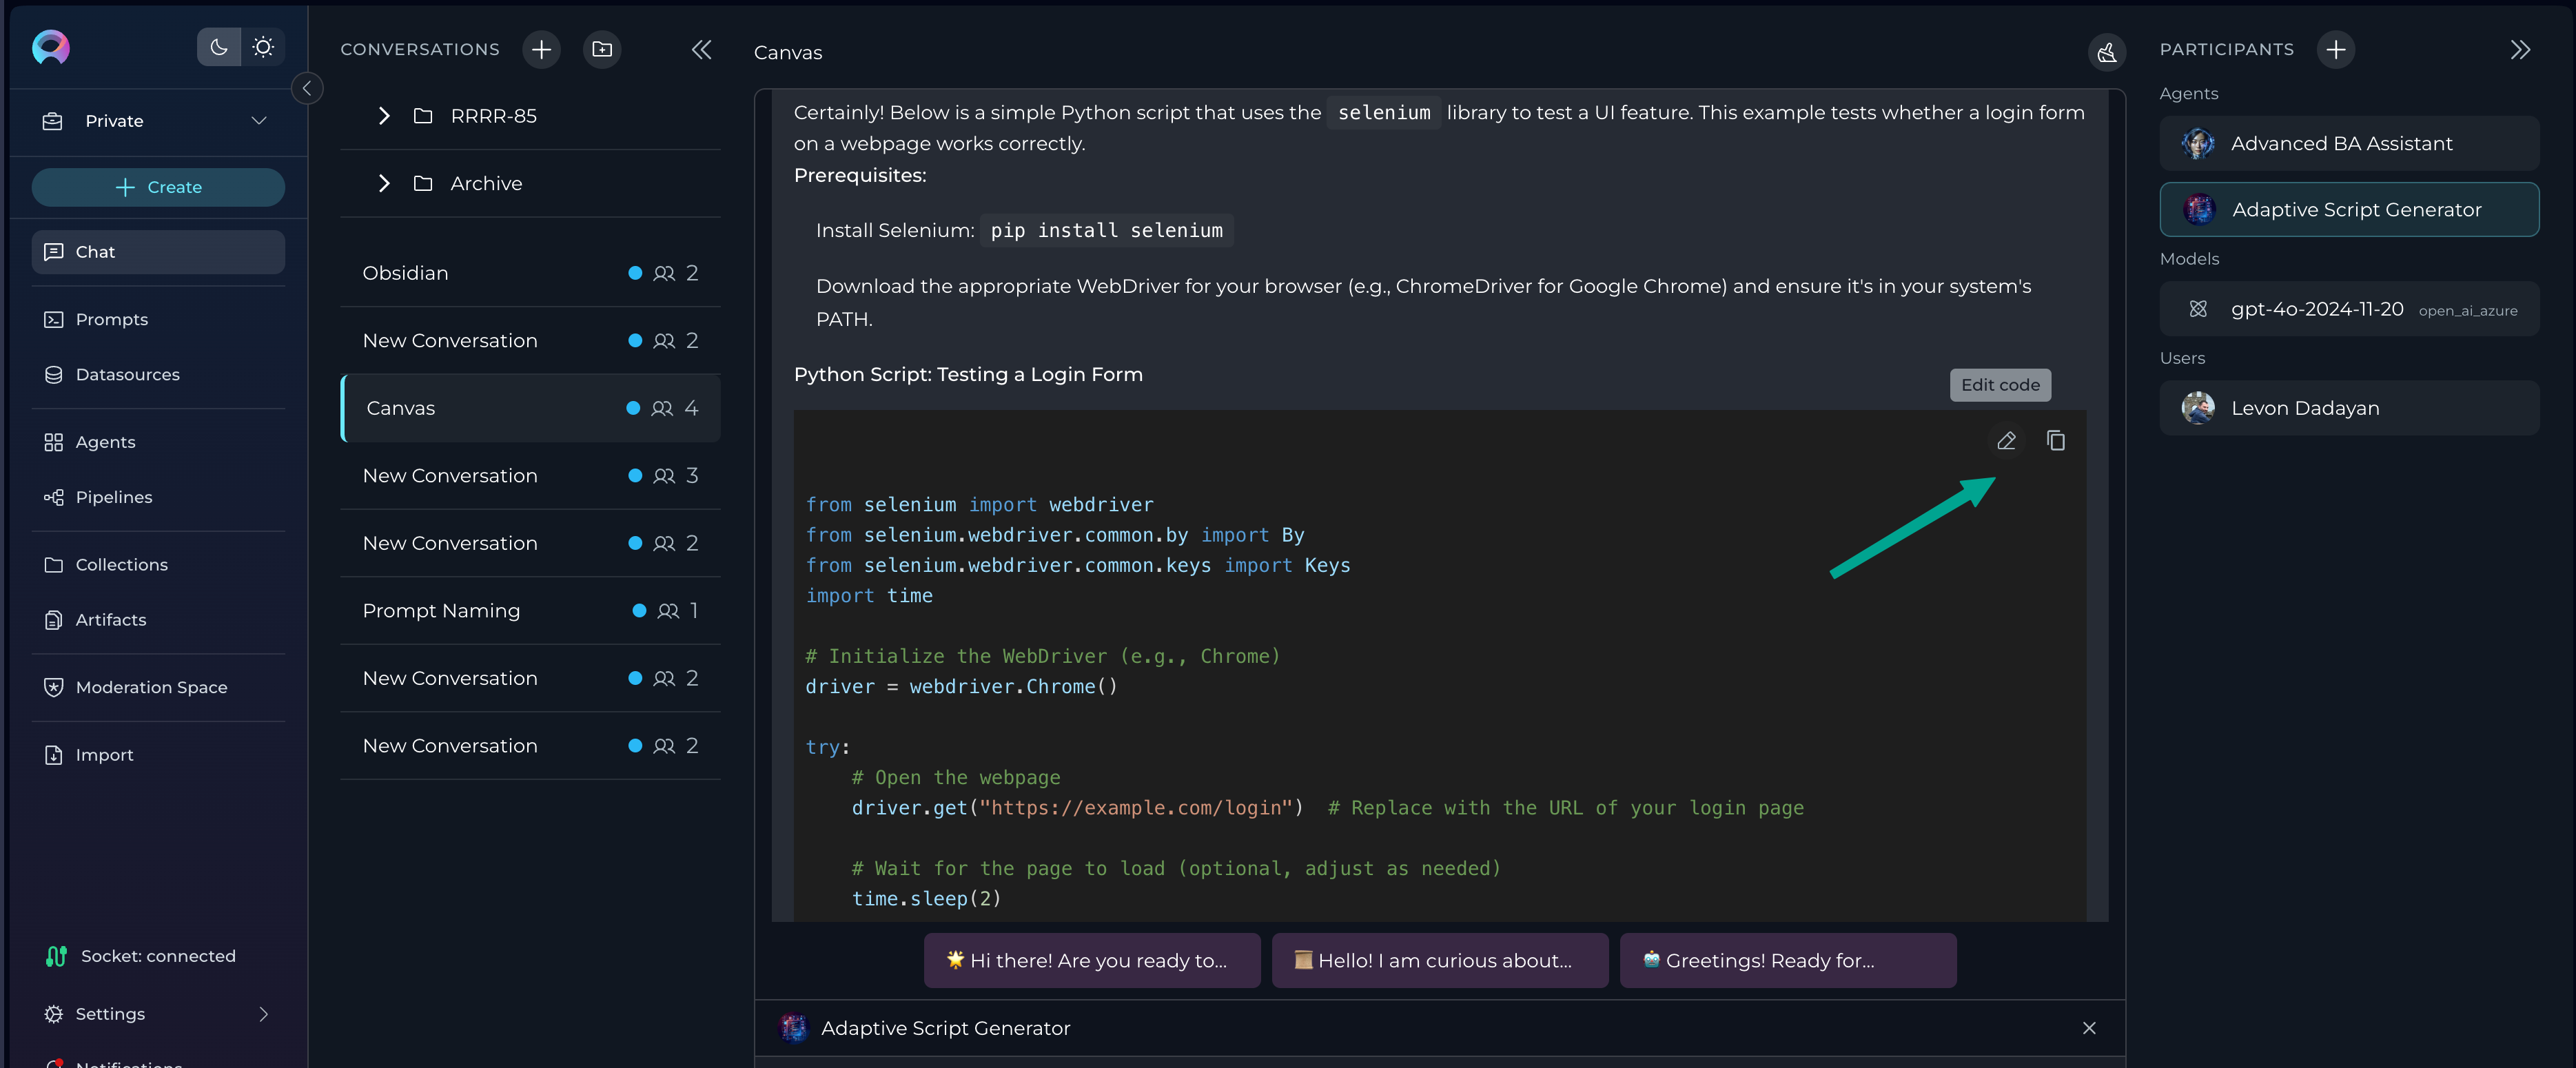Viewport: 2576px width, 1068px height.
Task: Collapse the Participants panel
Action: coord(2520,49)
